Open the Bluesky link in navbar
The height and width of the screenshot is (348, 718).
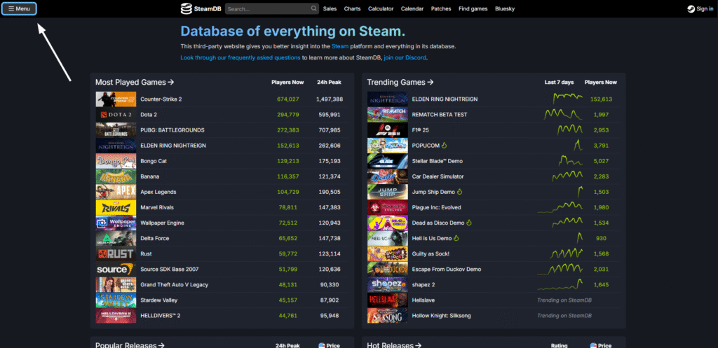tap(505, 8)
